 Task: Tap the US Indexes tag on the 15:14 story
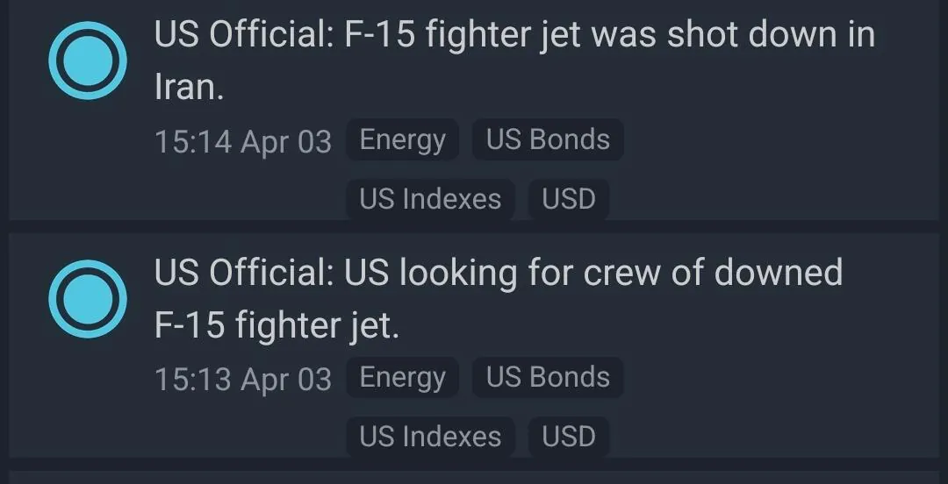pyautogui.click(x=430, y=199)
